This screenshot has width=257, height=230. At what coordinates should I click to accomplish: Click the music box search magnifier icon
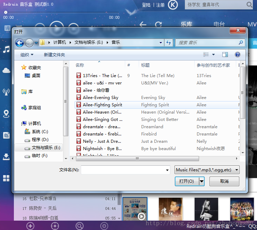coord(249,5)
